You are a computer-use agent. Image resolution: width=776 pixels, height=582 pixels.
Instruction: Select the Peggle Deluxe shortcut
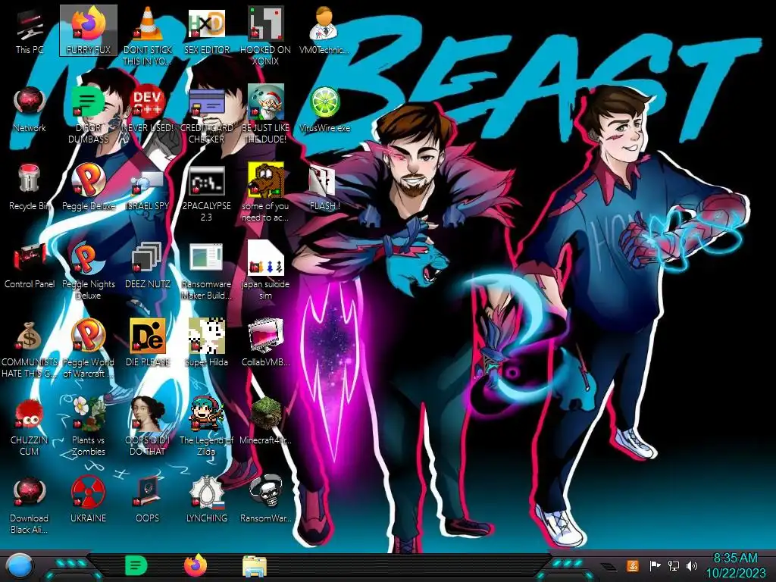tap(89, 188)
